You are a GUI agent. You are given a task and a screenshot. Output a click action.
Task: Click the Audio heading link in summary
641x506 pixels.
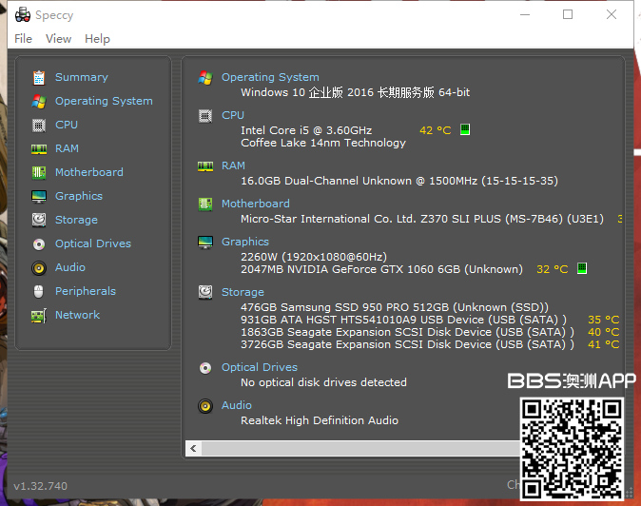point(236,405)
